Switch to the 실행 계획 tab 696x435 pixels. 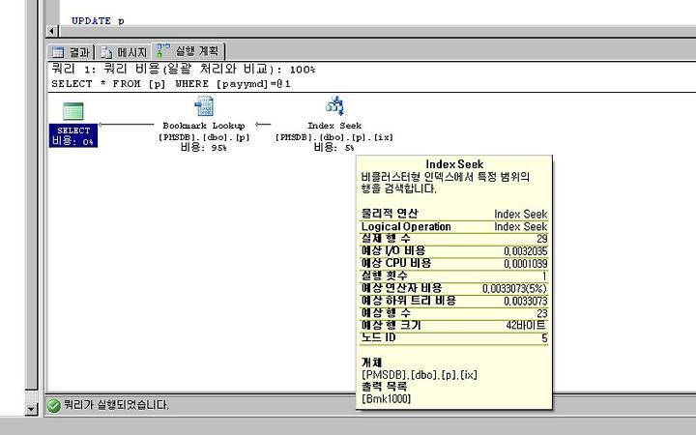click(x=188, y=51)
